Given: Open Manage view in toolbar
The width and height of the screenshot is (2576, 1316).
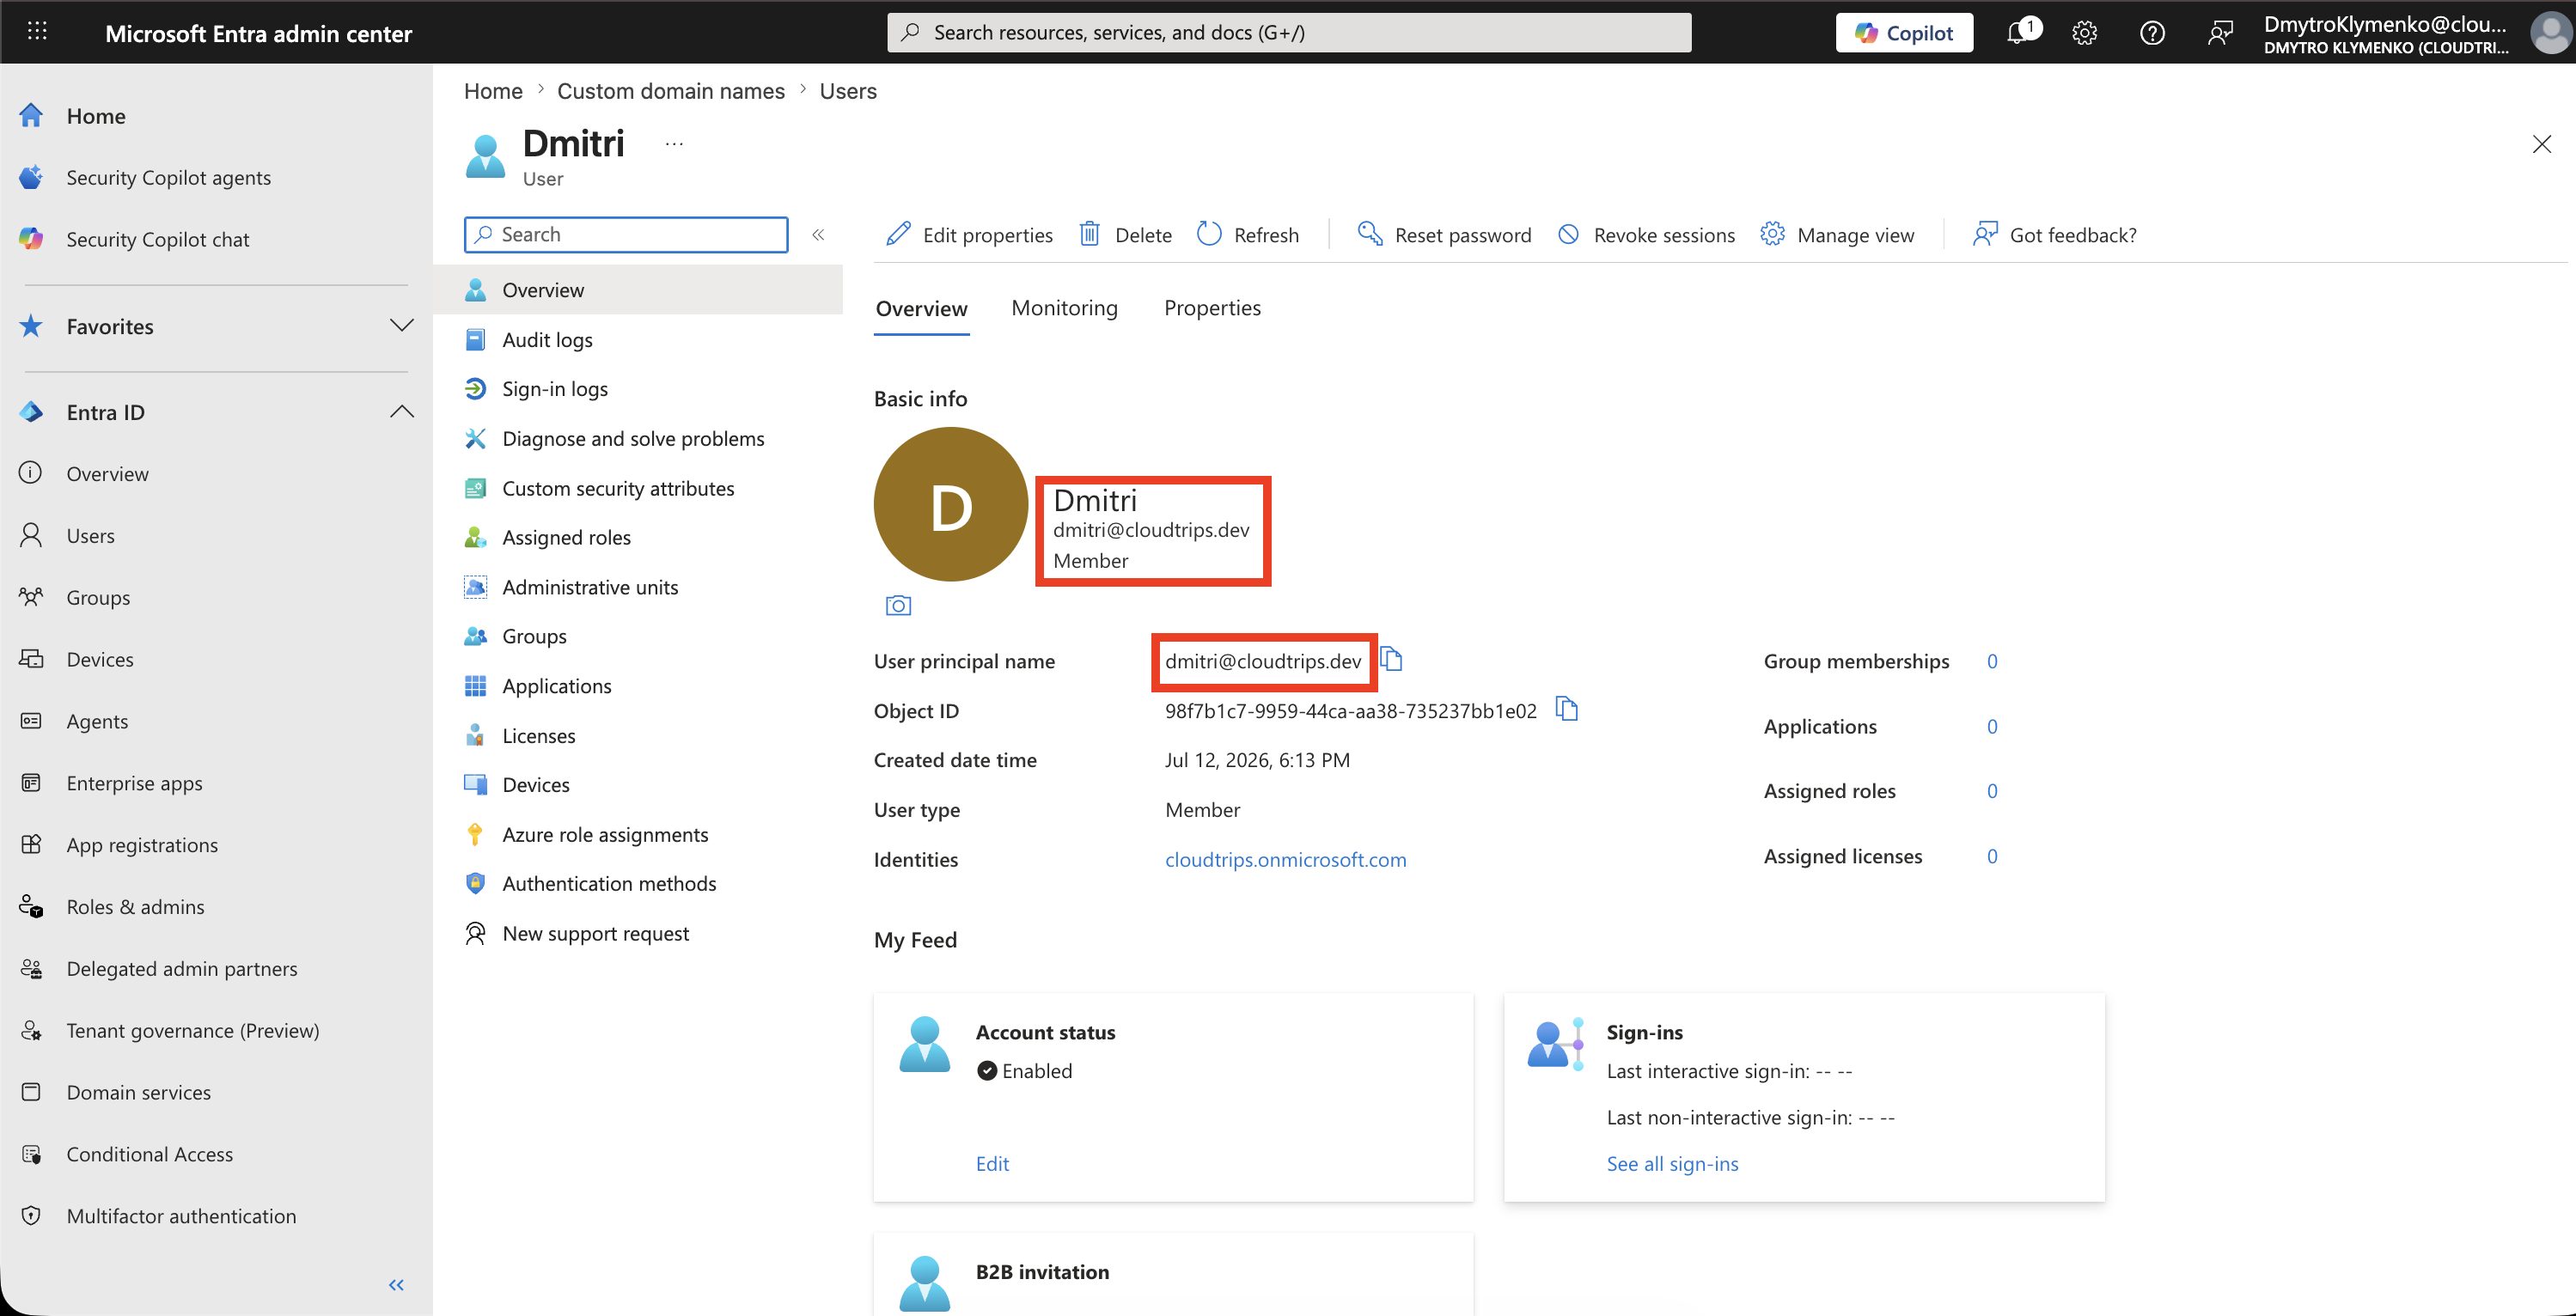Looking at the screenshot, I should tap(1837, 235).
